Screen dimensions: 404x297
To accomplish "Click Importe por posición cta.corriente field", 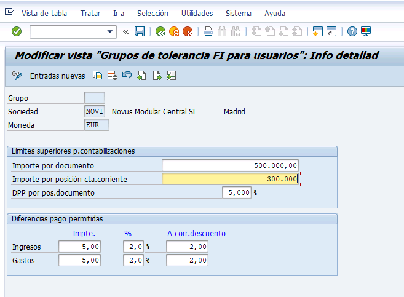I will click(x=230, y=179).
